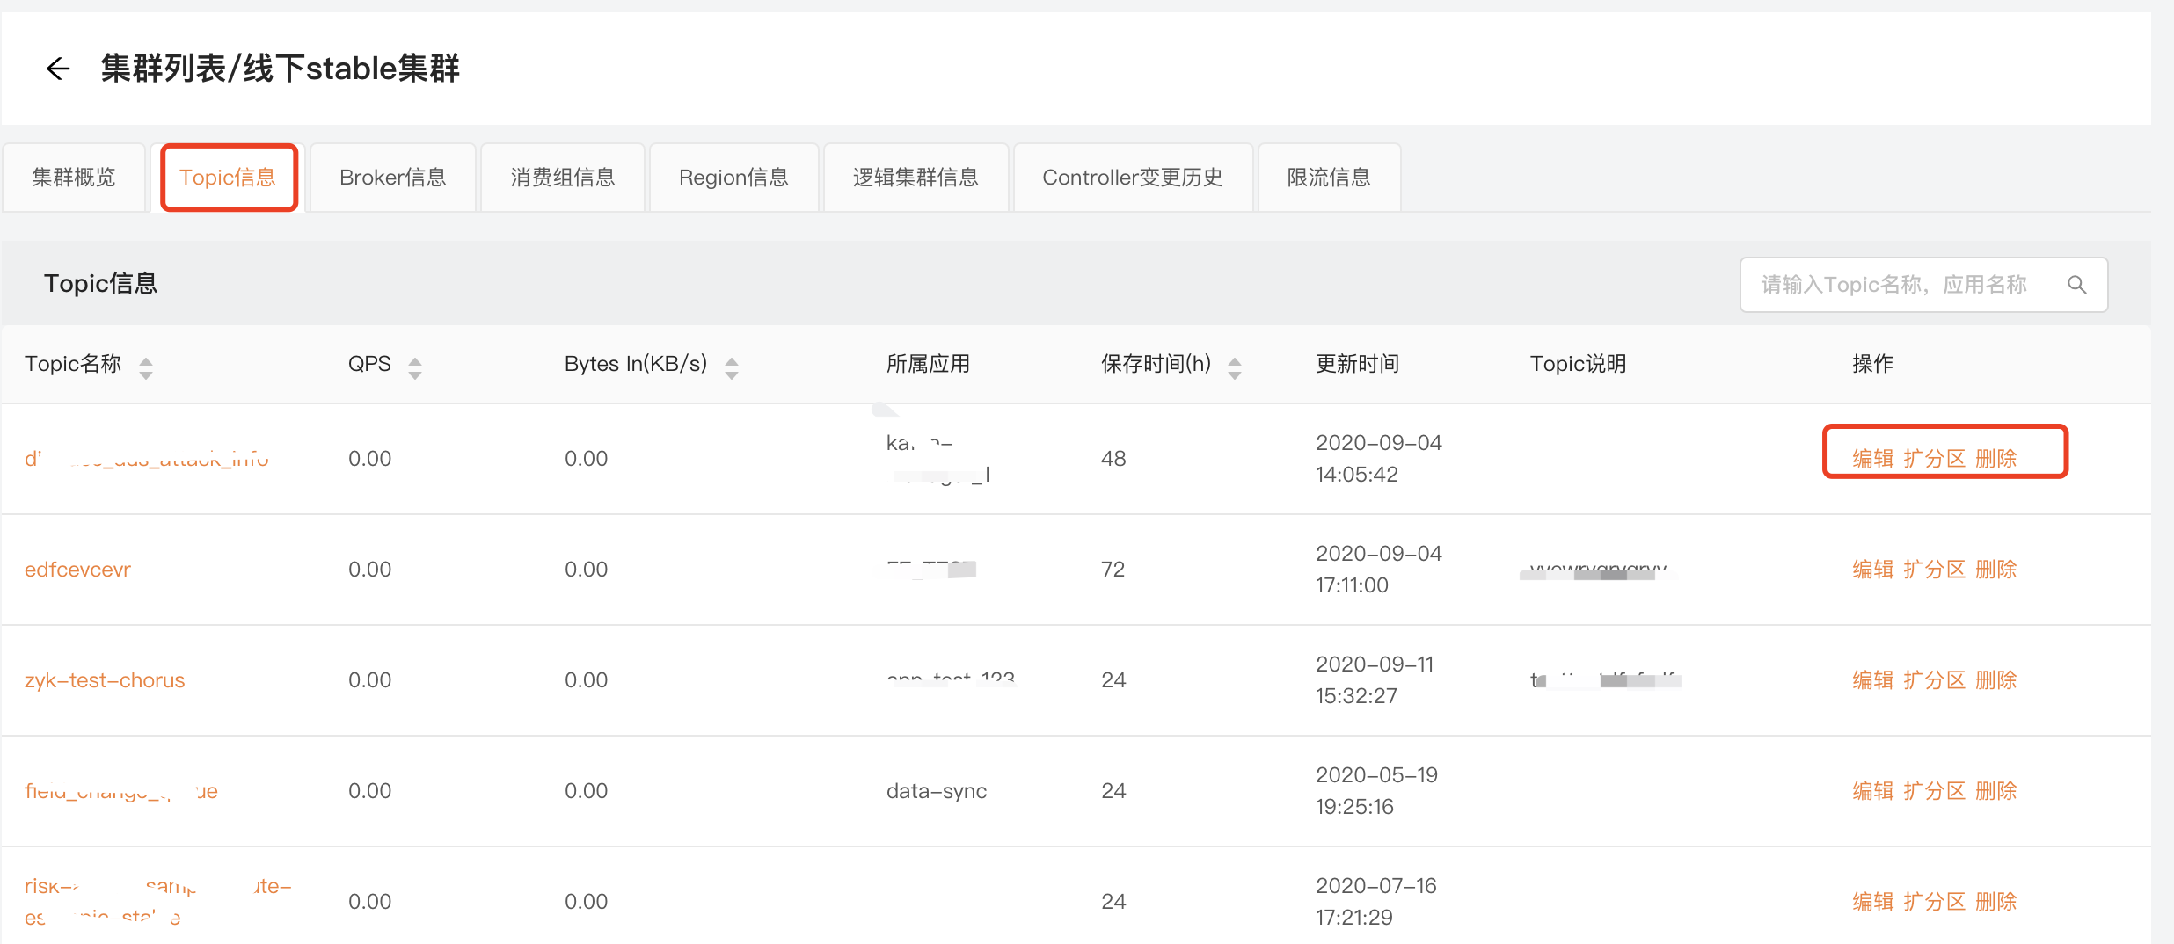
Task: Click 编辑 in the first topic row
Action: 1872,459
